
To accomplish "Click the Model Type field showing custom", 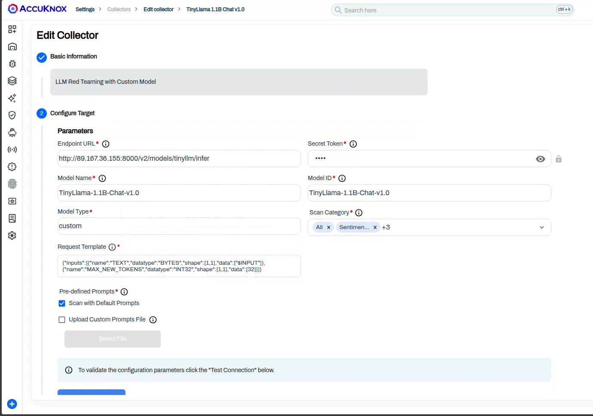I will point(179,226).
